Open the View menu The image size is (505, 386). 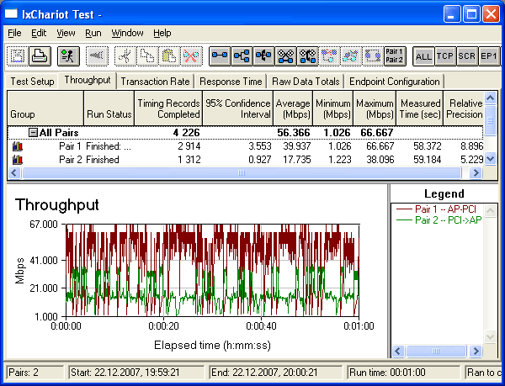click(x=66, y=33)
